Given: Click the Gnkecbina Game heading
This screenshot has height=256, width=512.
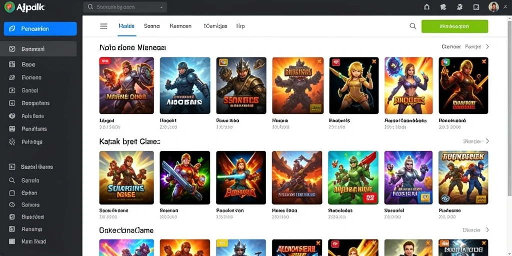Looking at the screenshot, I should pos(126,230).
